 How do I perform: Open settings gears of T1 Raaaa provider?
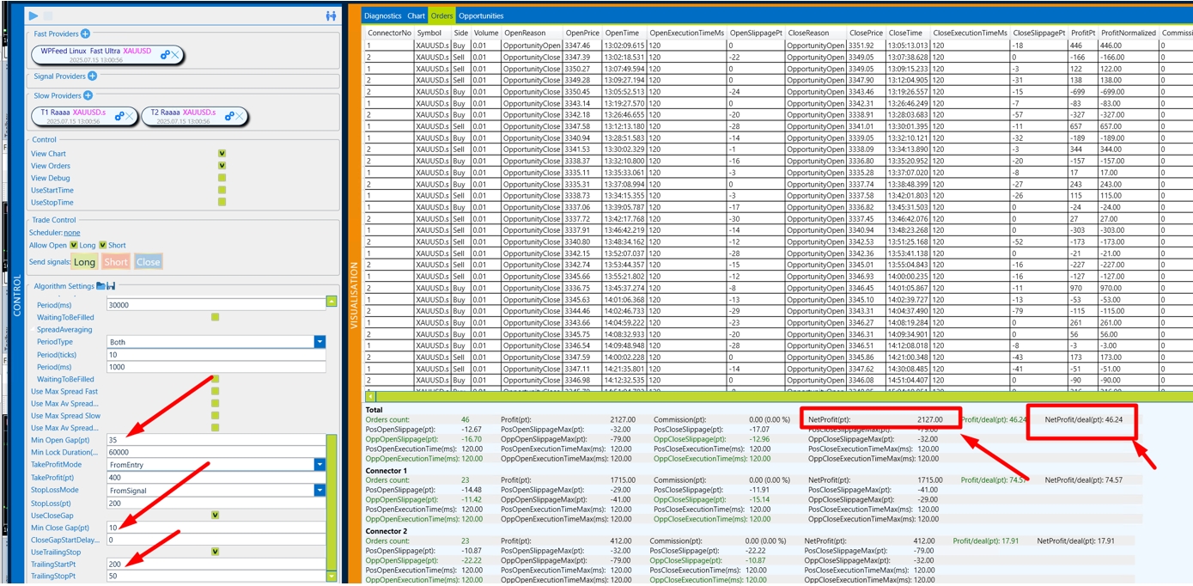[120, 116]
